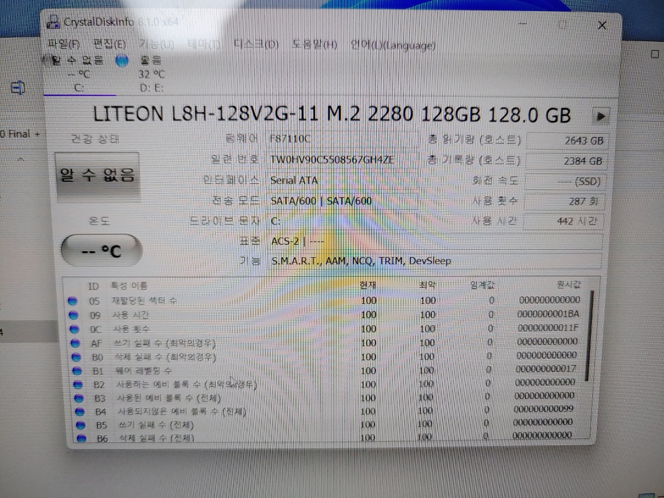Click the blue status dot of row B0
This screenshot has width=664, height=498.
[x=76, y=357]
